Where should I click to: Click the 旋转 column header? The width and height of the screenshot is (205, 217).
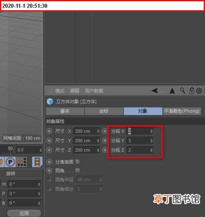coord(11,174)
